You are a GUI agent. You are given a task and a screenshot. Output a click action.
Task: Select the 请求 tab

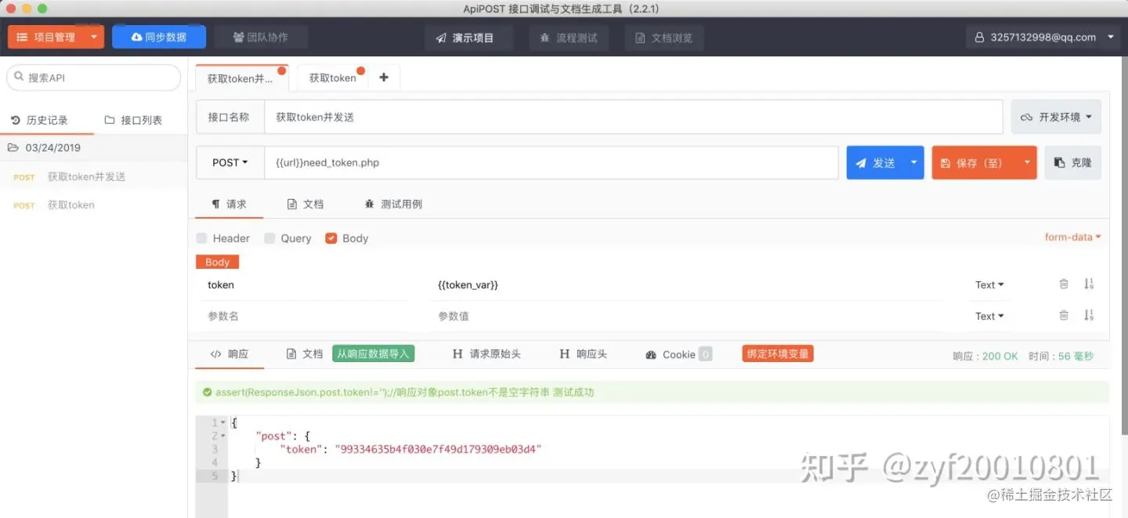[229, 204]
